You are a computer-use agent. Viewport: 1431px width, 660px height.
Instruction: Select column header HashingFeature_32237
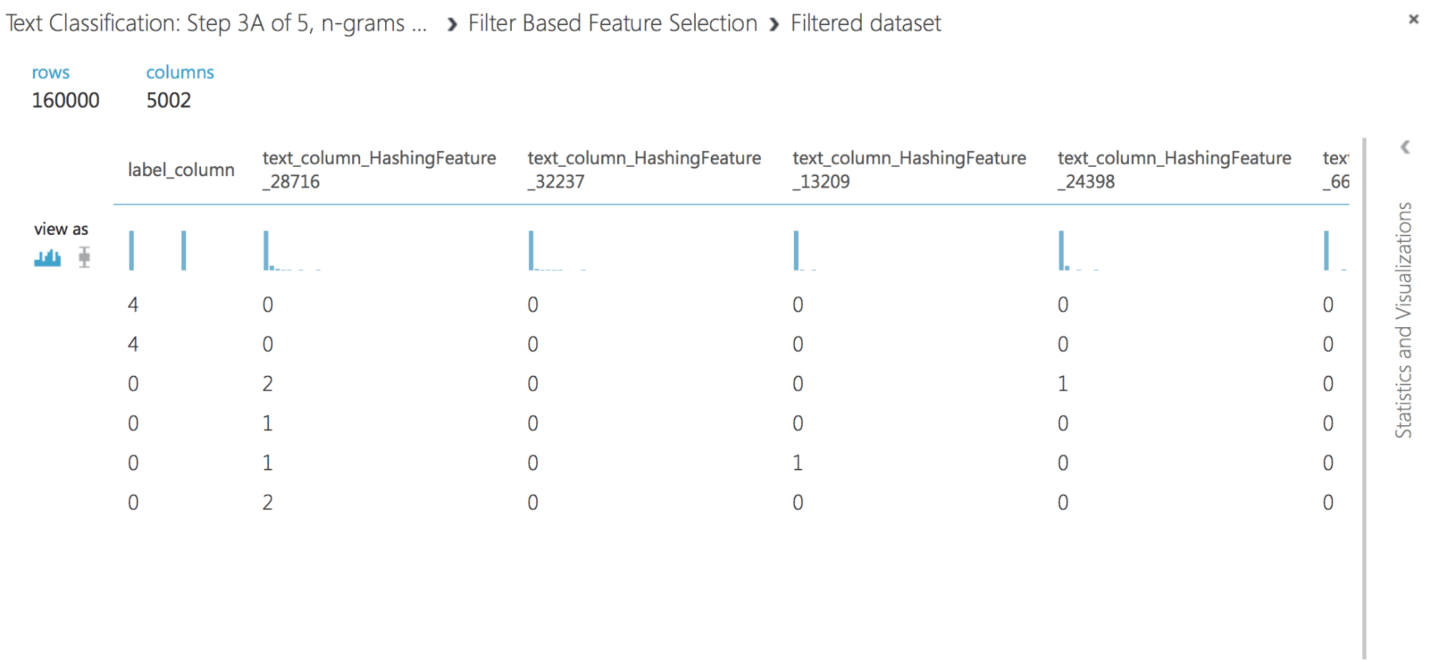pyautogui.click(x=644, y=170)
